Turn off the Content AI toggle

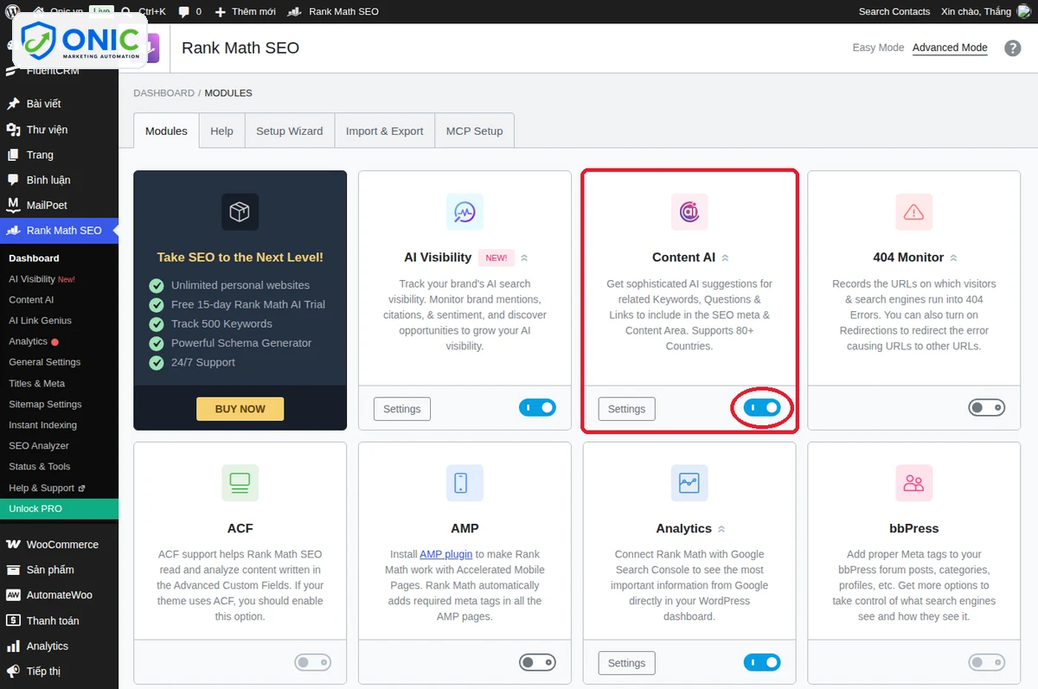[x=762, y=408]
